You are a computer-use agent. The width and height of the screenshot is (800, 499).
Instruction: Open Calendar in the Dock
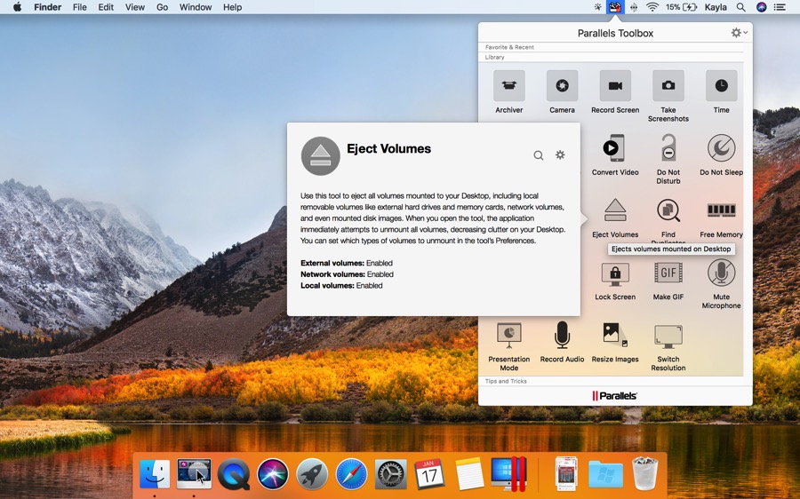[429, 474]
